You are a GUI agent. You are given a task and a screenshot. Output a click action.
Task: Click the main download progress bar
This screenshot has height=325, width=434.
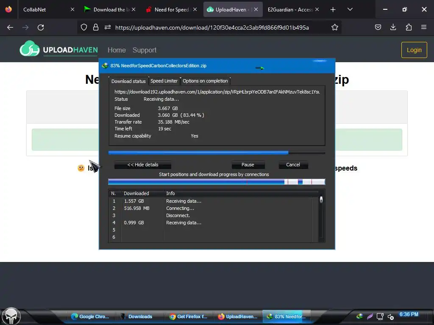click(217, 152)
